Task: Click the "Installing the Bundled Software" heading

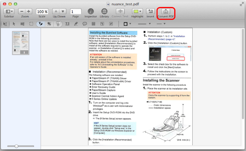Action: coord(109,33)
